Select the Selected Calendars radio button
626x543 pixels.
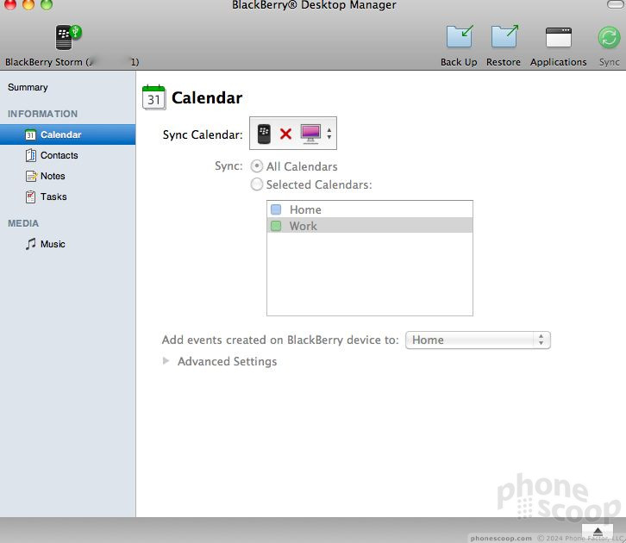(x=257, y=184)
